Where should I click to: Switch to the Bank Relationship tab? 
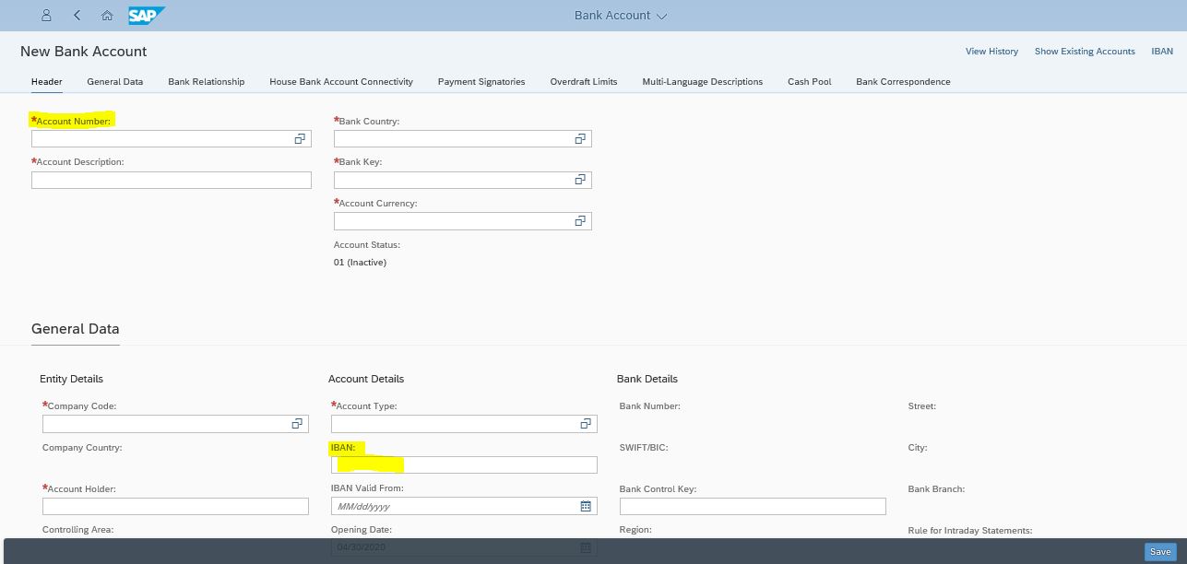pyautogui.click(x=206, y=82)
